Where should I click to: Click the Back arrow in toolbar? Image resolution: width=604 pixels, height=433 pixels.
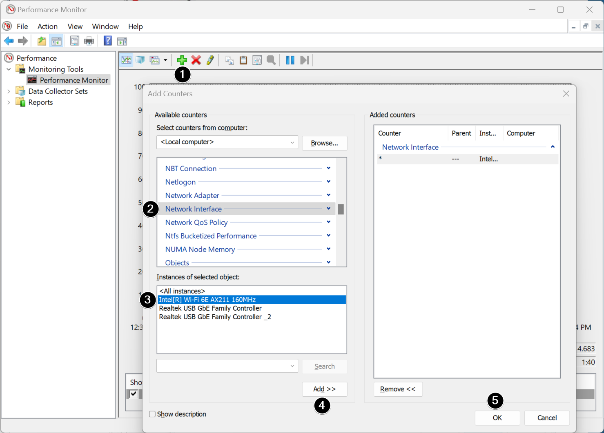(x=9, y=41)
